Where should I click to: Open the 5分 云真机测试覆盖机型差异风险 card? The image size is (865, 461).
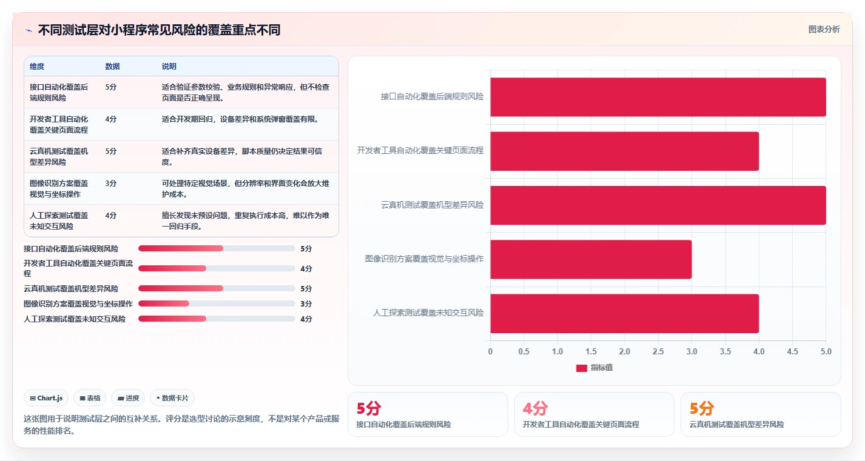pyautogui.click(x=761, y=414)
